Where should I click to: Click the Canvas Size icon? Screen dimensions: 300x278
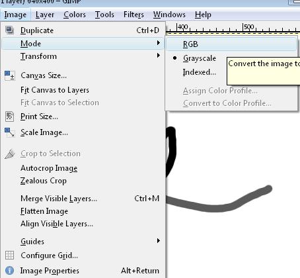click(x=10, y=75)
